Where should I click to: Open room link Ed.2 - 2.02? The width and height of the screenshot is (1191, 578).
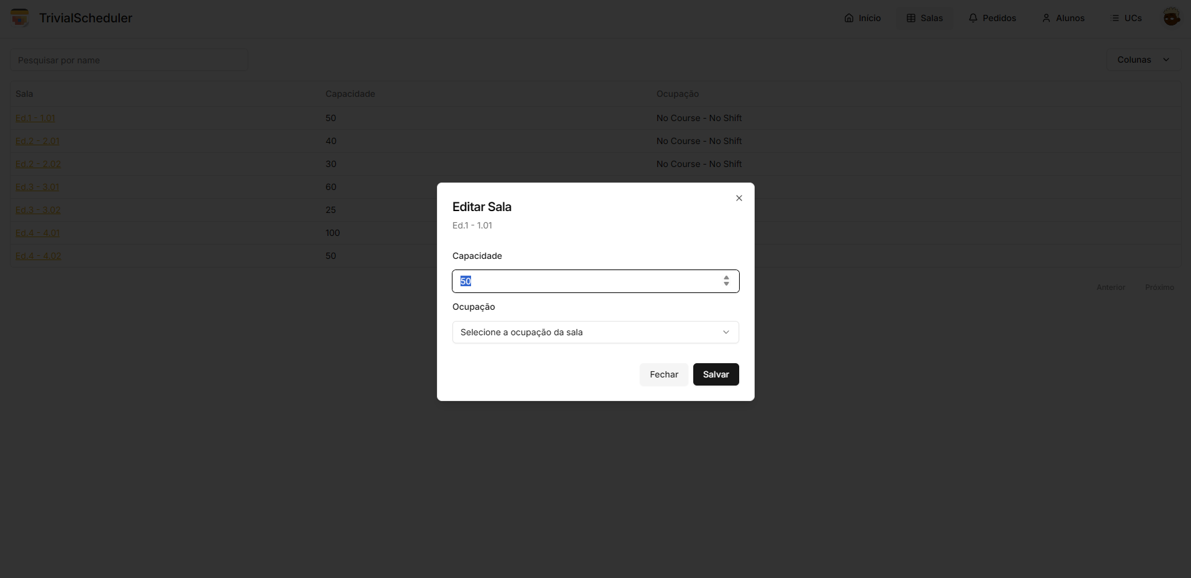[x=38, y=164]
